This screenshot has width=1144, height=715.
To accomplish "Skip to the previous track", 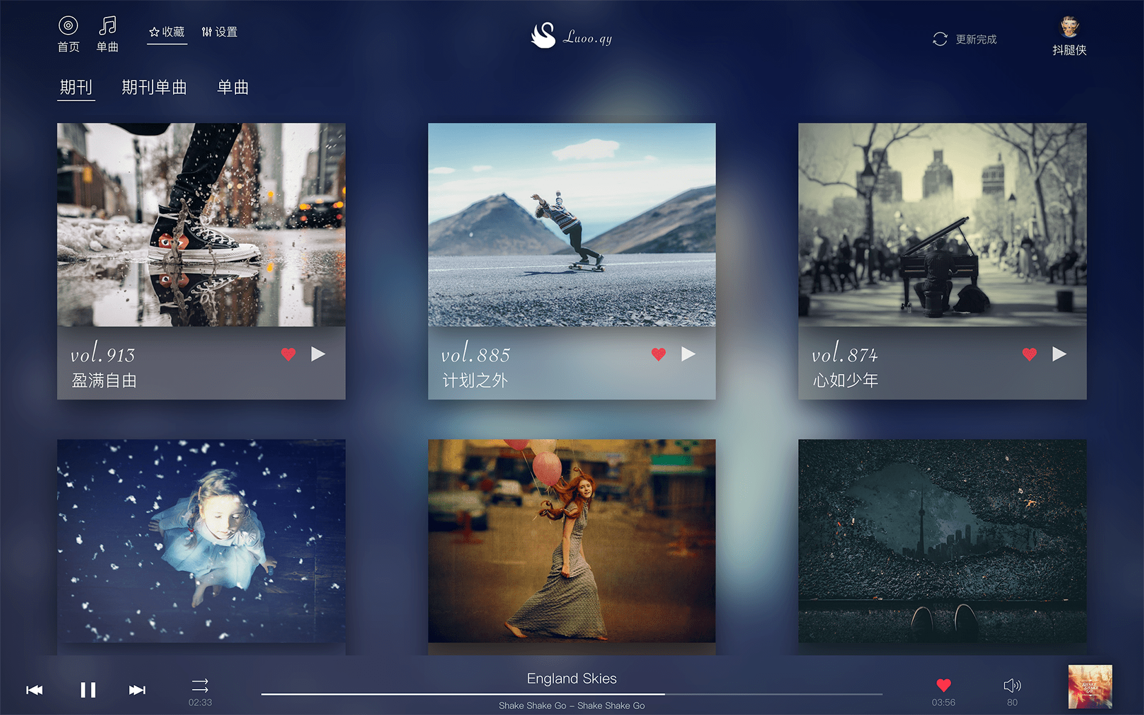I will click(x=35, y=690).
